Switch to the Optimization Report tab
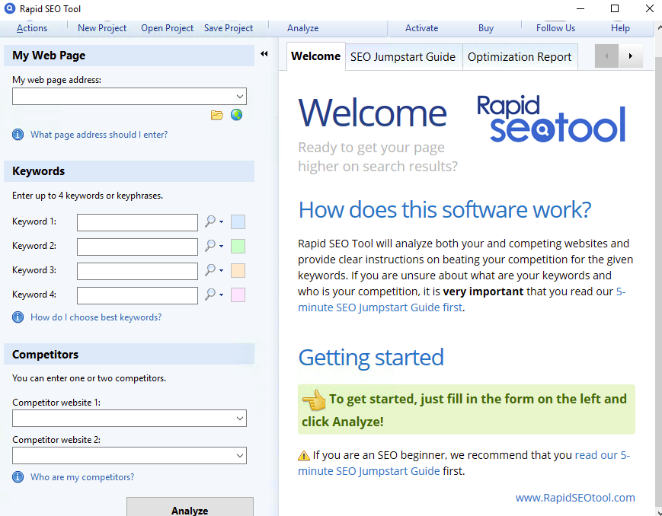662x516 pixels. 520,57
